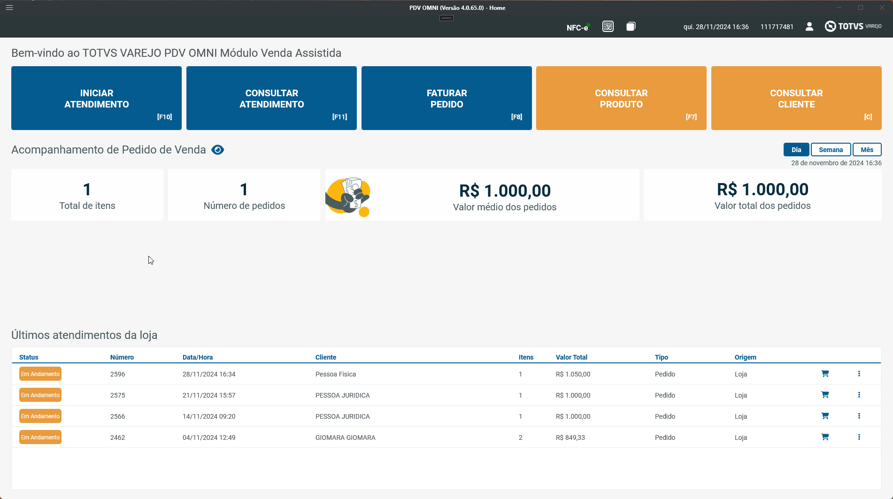This screenshot has height=499, width=893.
Task: Expand more options for order 2462
Action: [859, 437]
